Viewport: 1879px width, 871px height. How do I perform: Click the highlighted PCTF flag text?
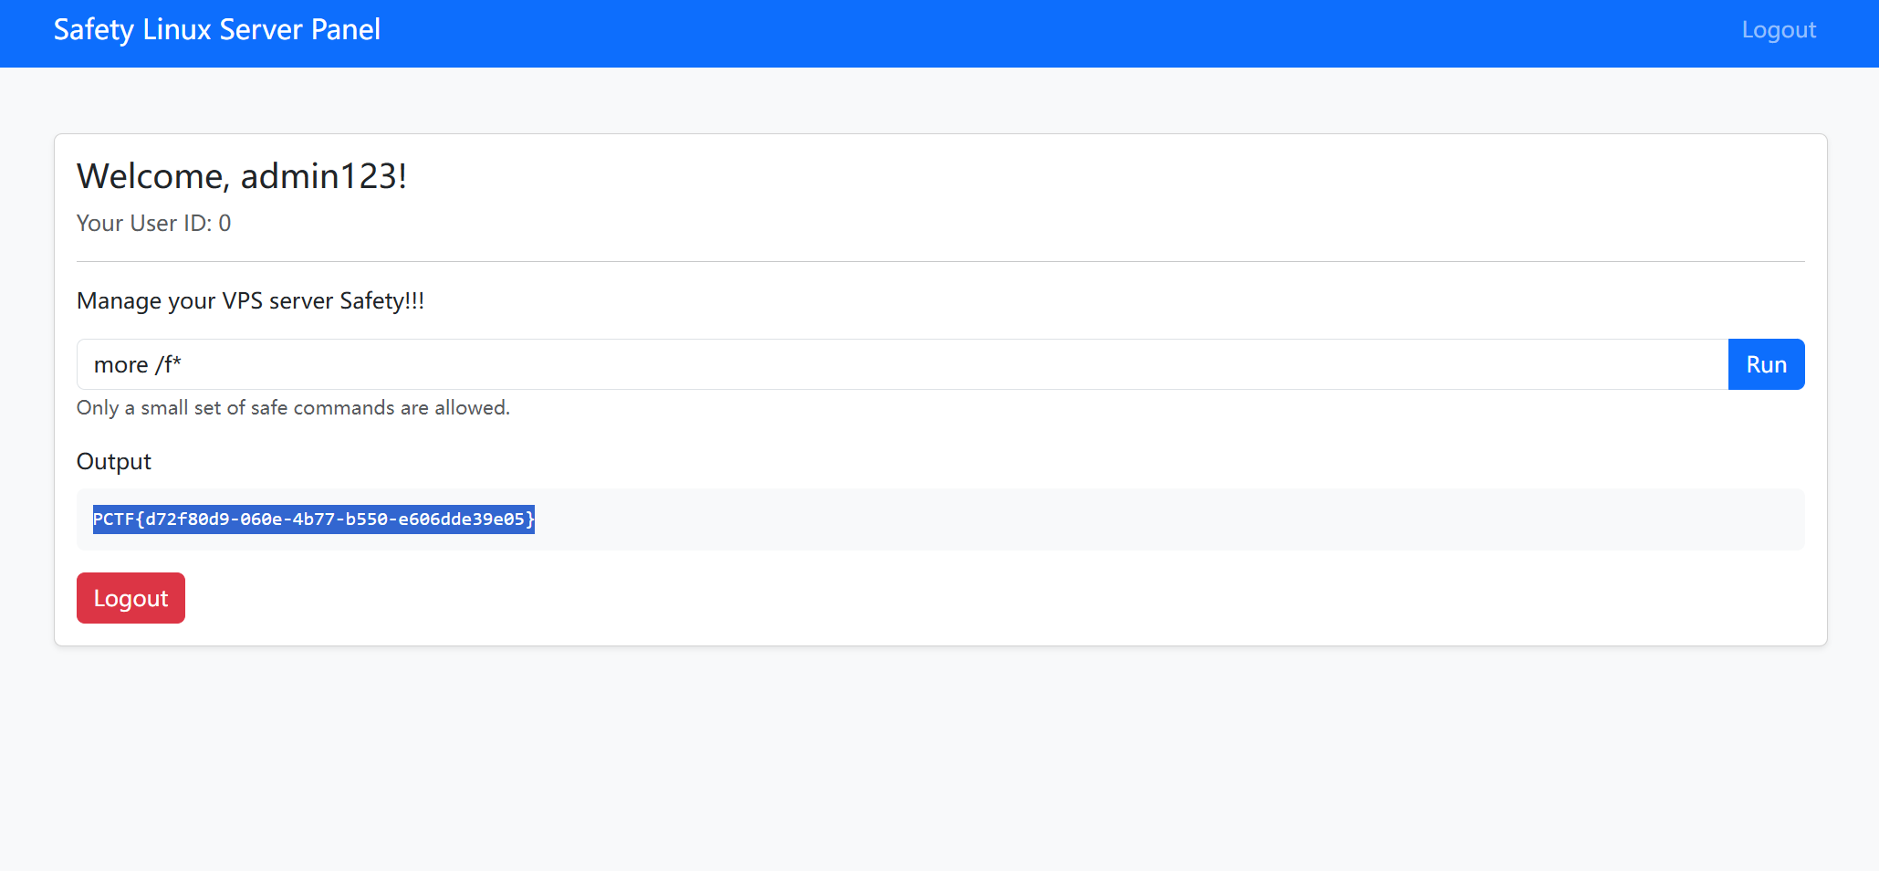tap(313, 519)
